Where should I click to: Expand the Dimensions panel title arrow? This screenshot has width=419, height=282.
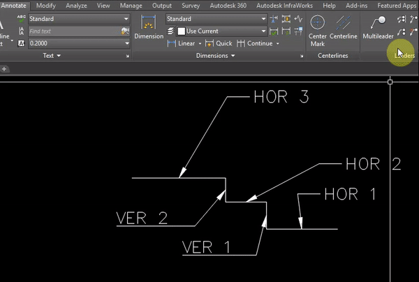(x=233, y=56)
